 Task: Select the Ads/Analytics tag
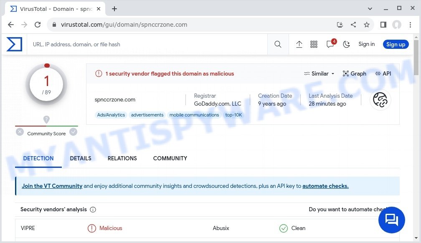pos(111,115)
